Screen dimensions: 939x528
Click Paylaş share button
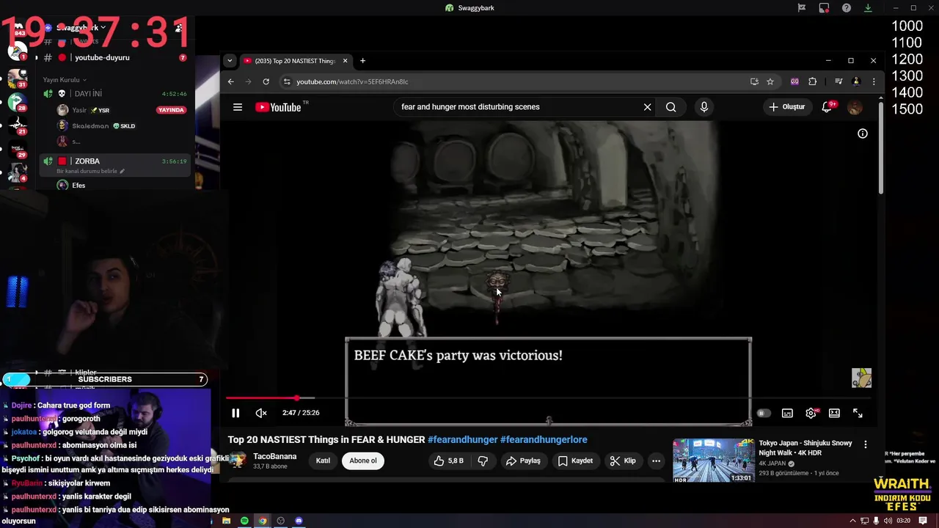[523, 461]
